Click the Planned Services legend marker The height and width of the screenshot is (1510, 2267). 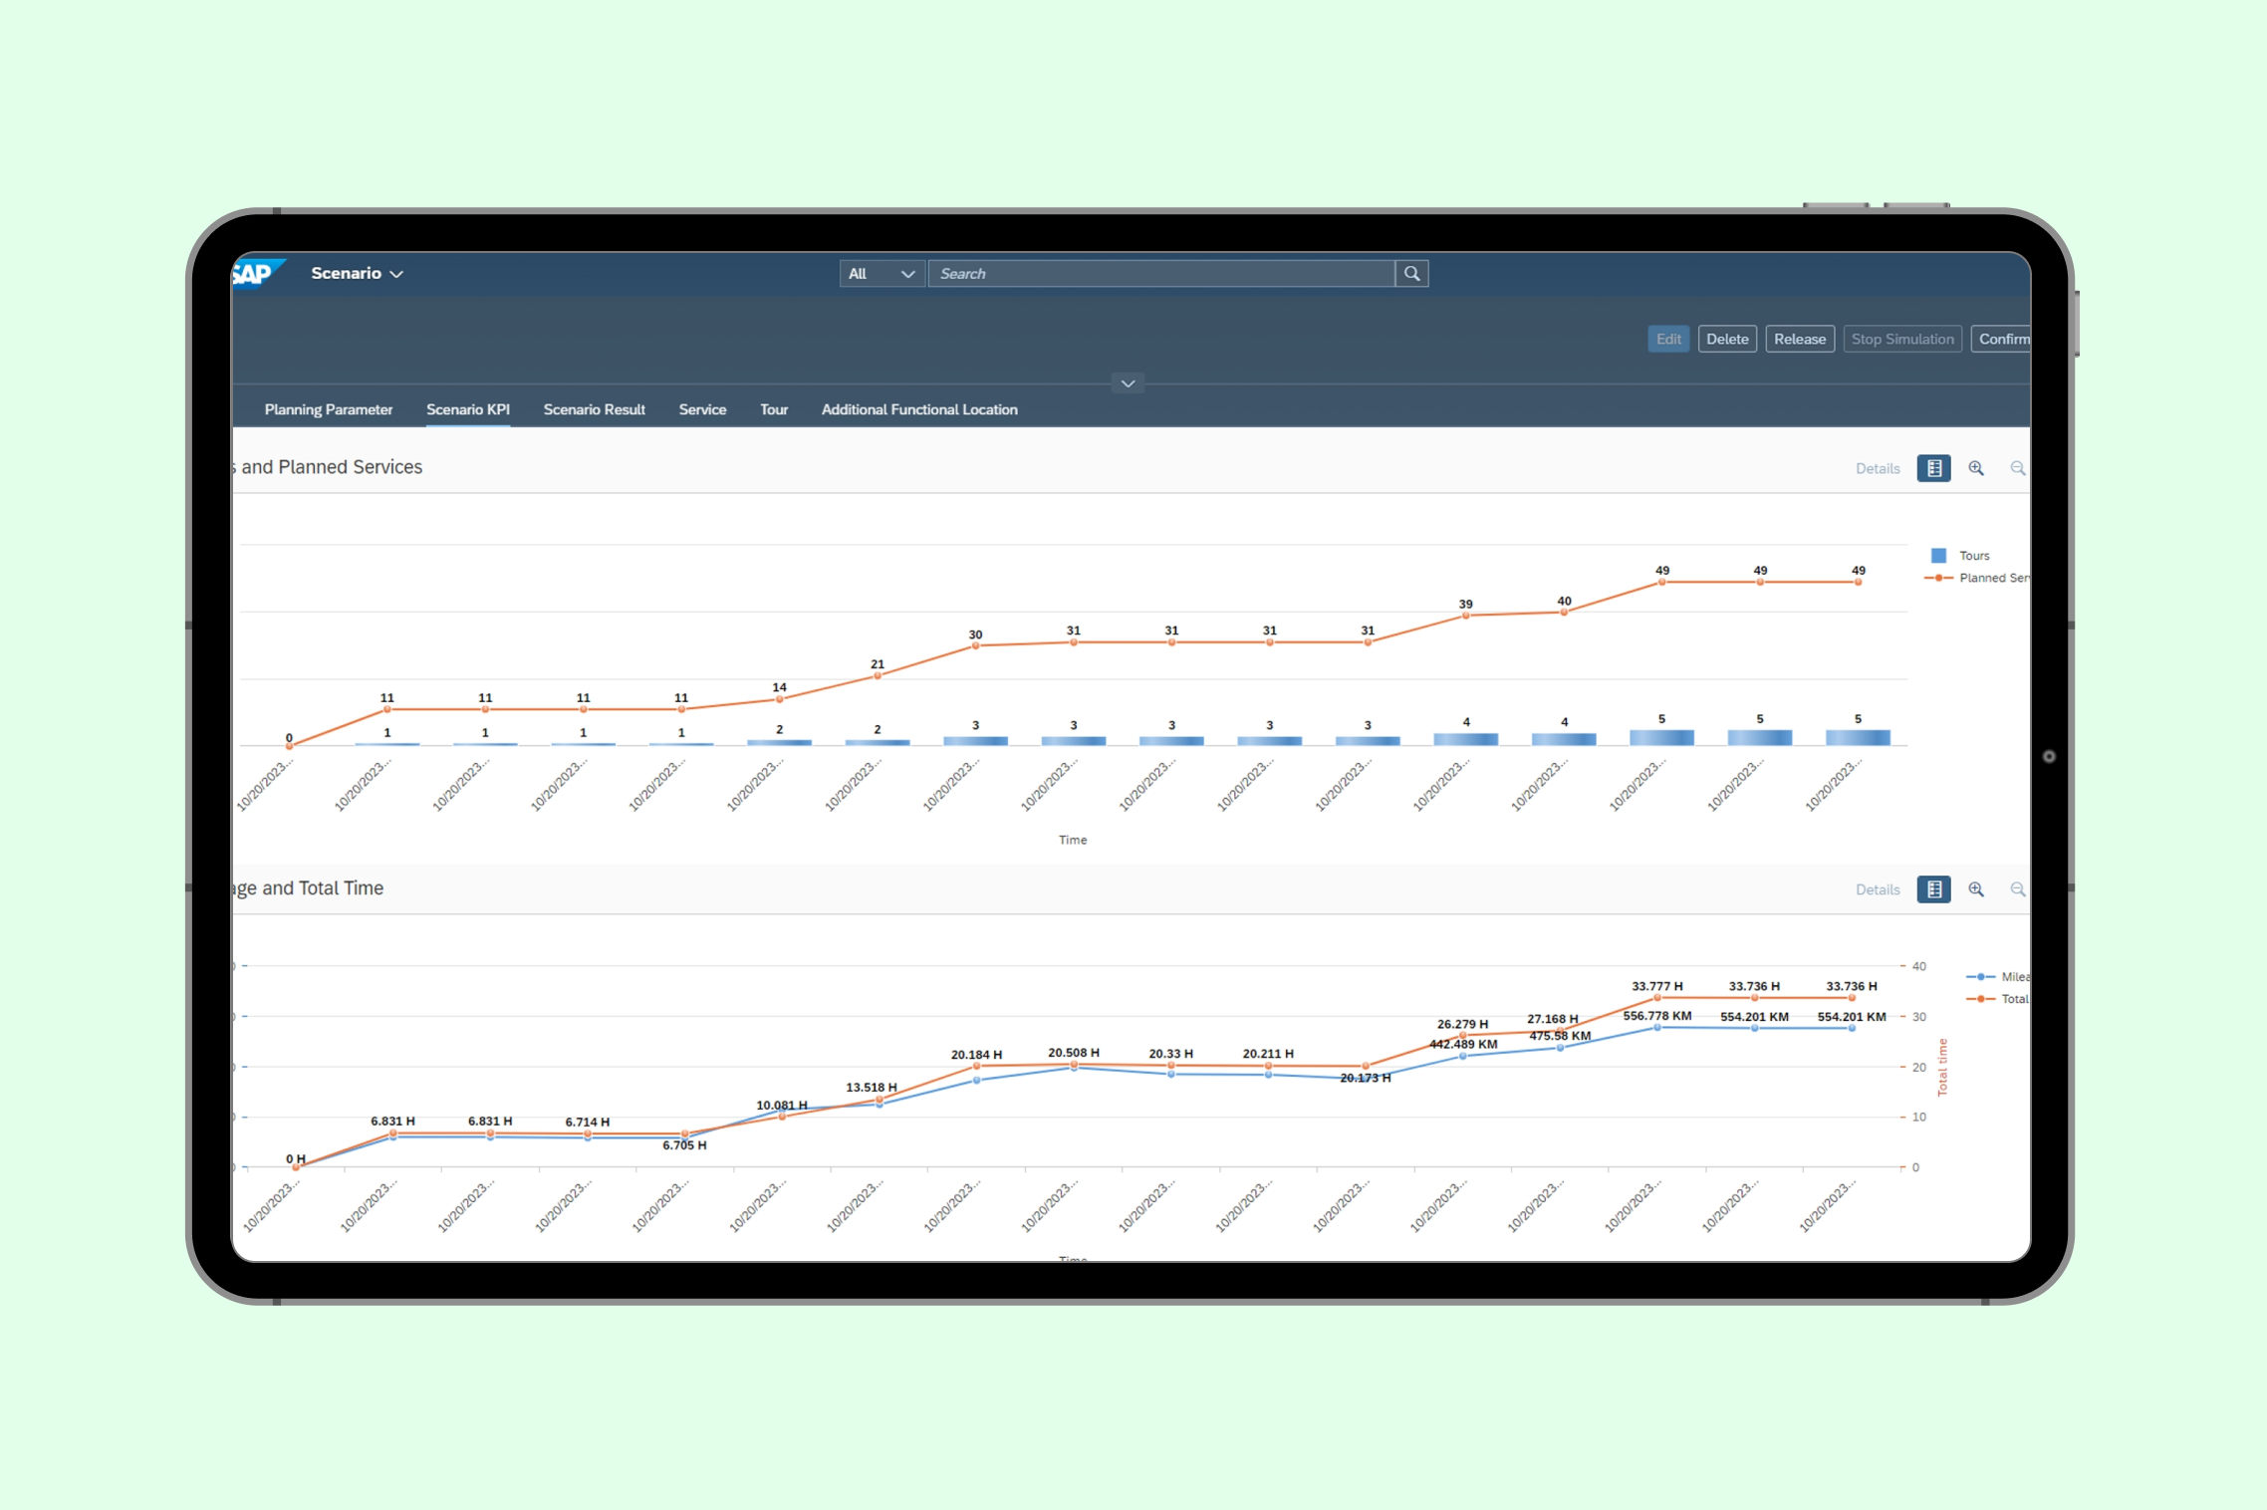(x=1938, y=578)
